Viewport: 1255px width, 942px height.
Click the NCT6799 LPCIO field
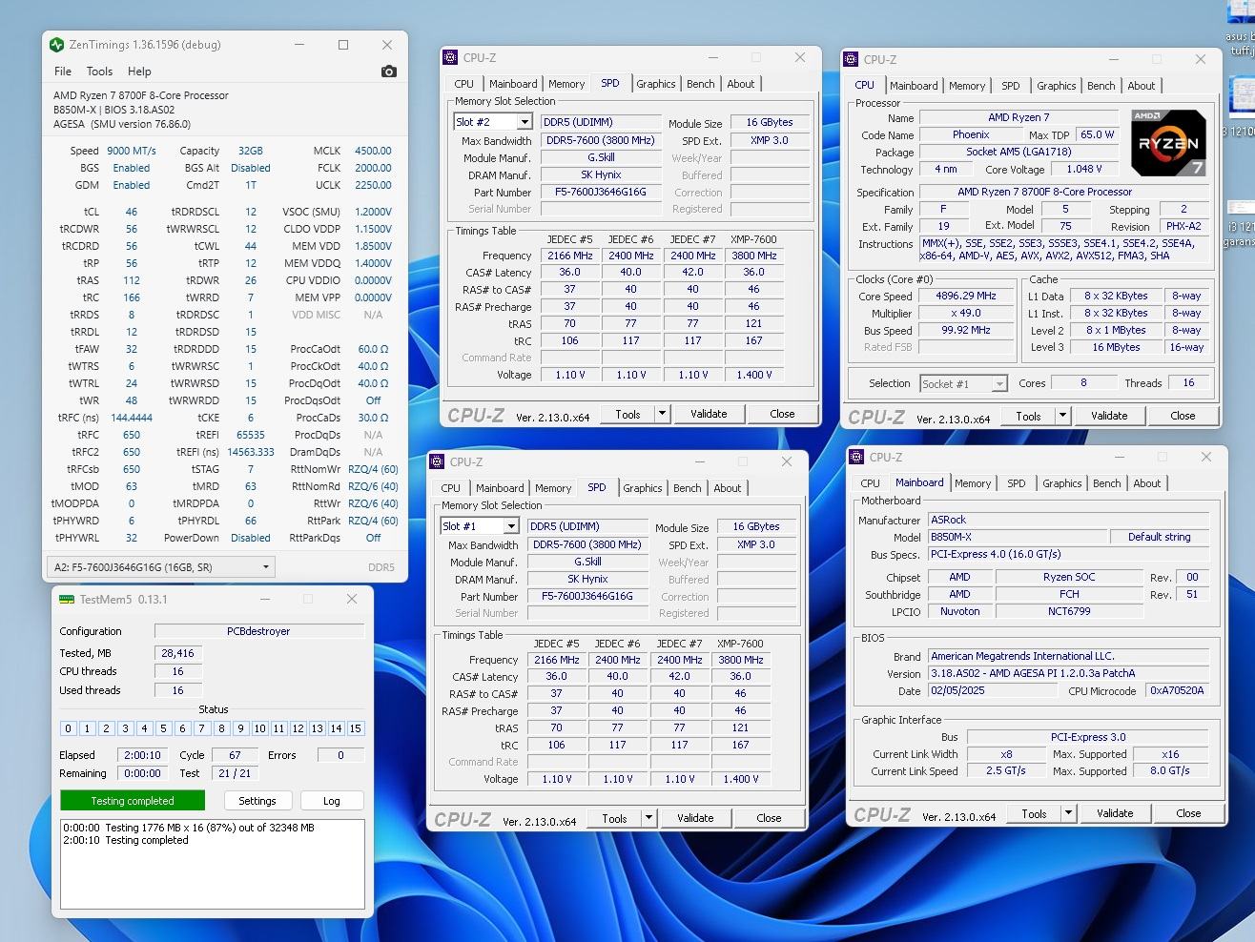click(x=1069, y=611)
